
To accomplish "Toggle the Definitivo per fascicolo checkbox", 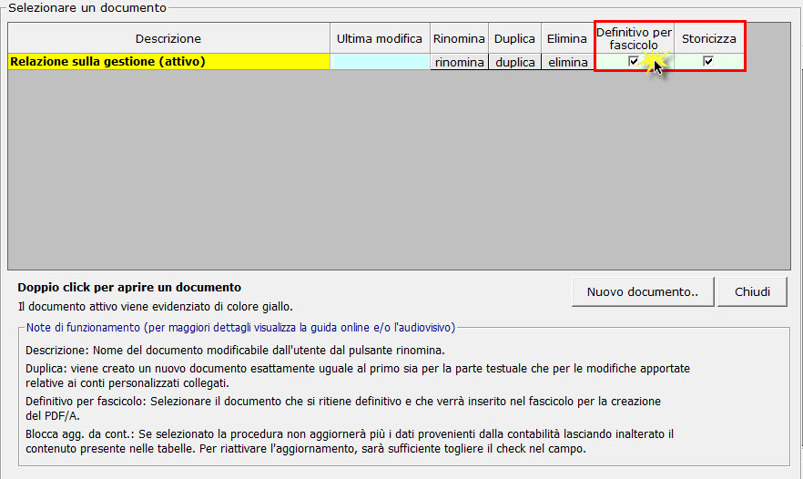I will coord(634,61).
